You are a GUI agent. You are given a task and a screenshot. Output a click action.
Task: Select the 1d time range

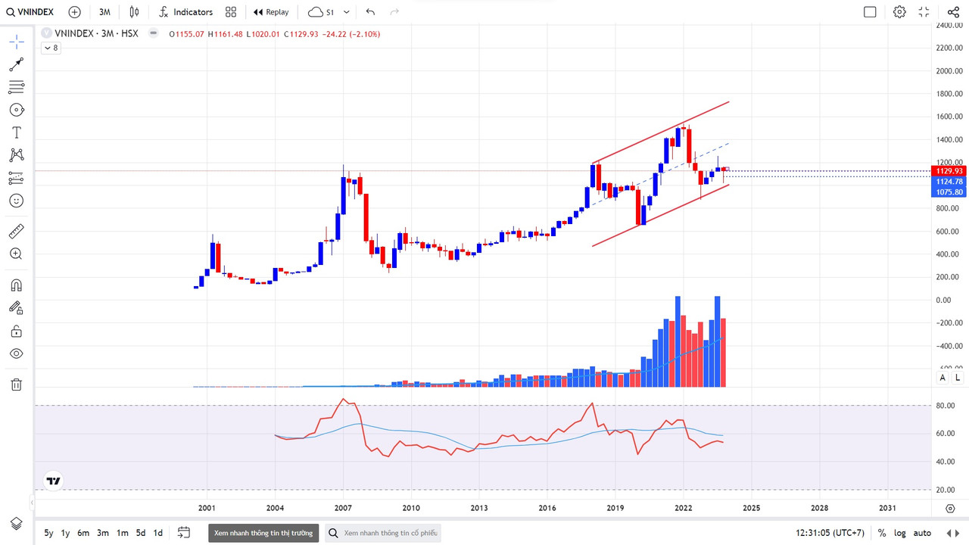point(158,533)
